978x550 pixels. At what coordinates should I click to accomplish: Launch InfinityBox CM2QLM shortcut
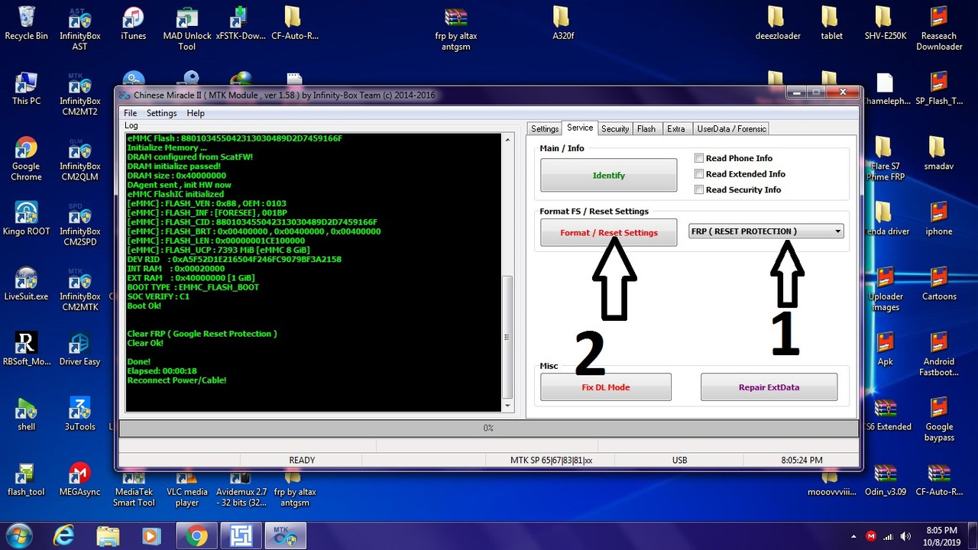tap(80, 159)
